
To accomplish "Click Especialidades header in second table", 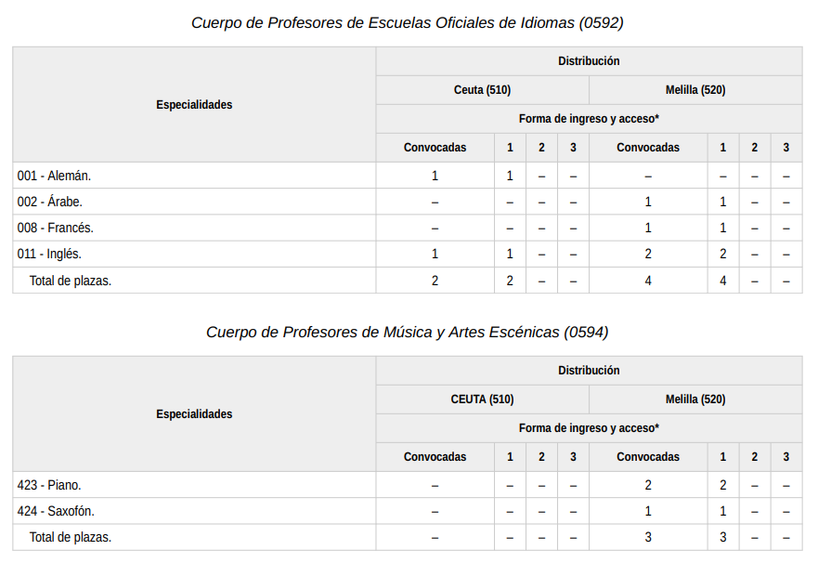I will coord(194,414).
